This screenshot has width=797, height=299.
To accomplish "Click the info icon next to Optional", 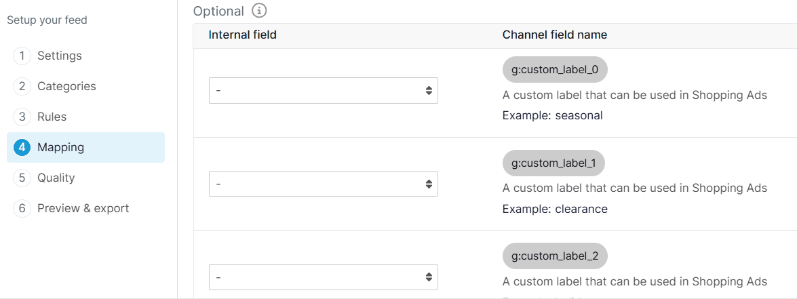I will tap(259, 10).
